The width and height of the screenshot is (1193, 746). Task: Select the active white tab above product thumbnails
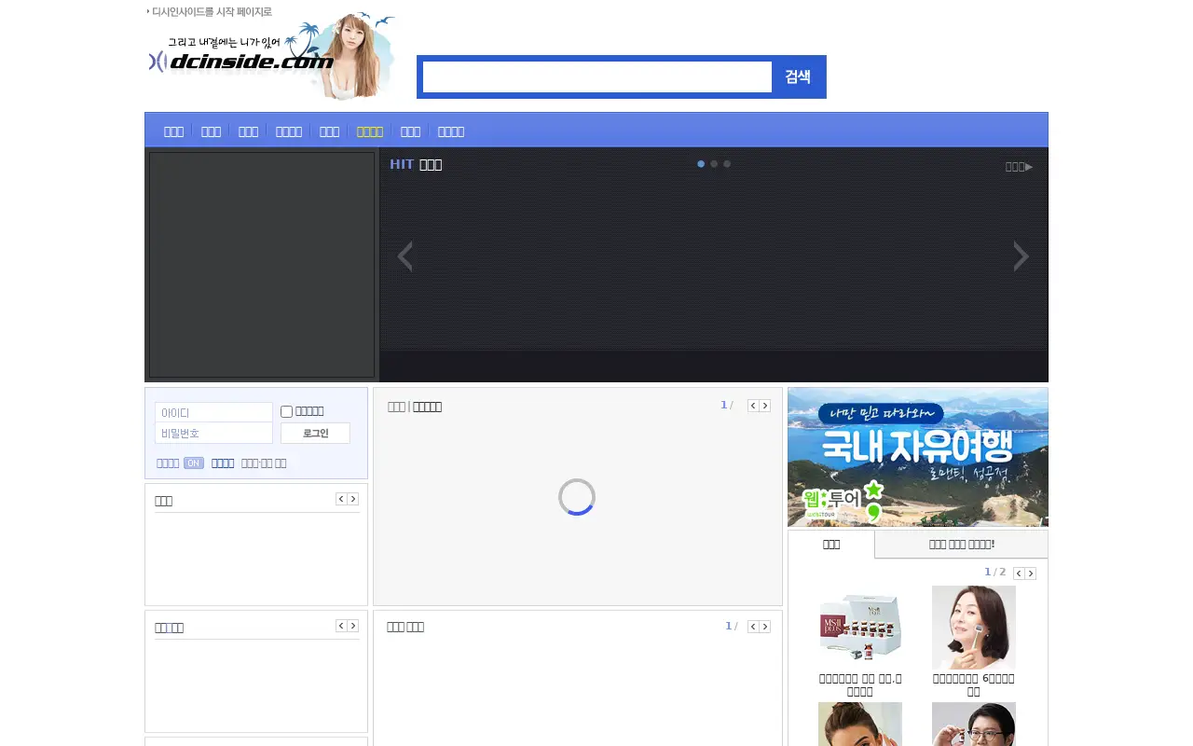[831, 545]
